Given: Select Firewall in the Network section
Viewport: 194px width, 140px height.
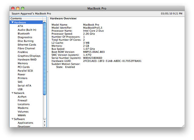Looking at the screenshot, I should 22,100.
